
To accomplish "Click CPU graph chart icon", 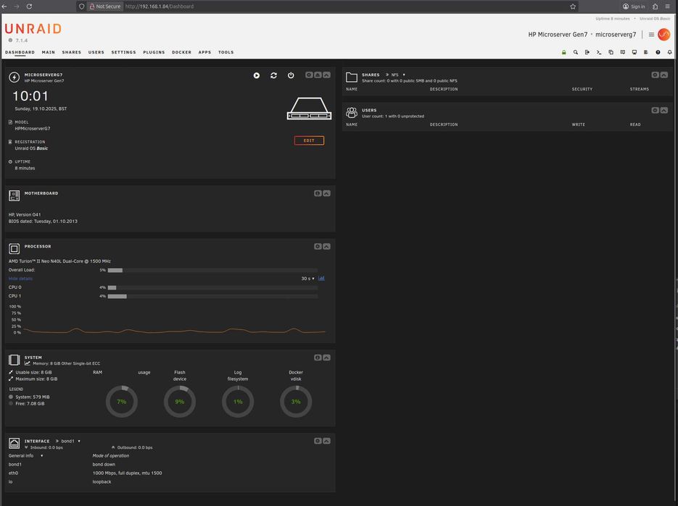I will click(321, 279).
